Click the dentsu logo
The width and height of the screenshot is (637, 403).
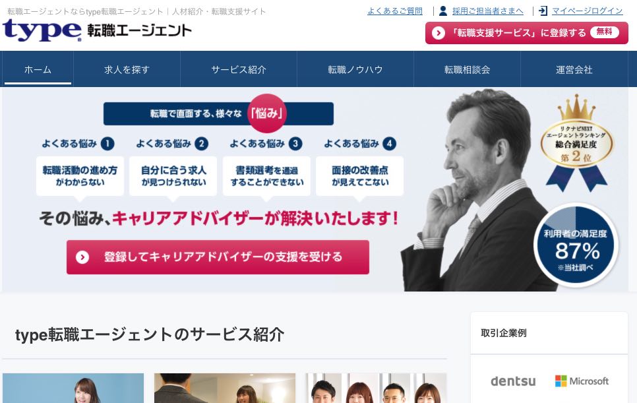click(x=513, y=381)
